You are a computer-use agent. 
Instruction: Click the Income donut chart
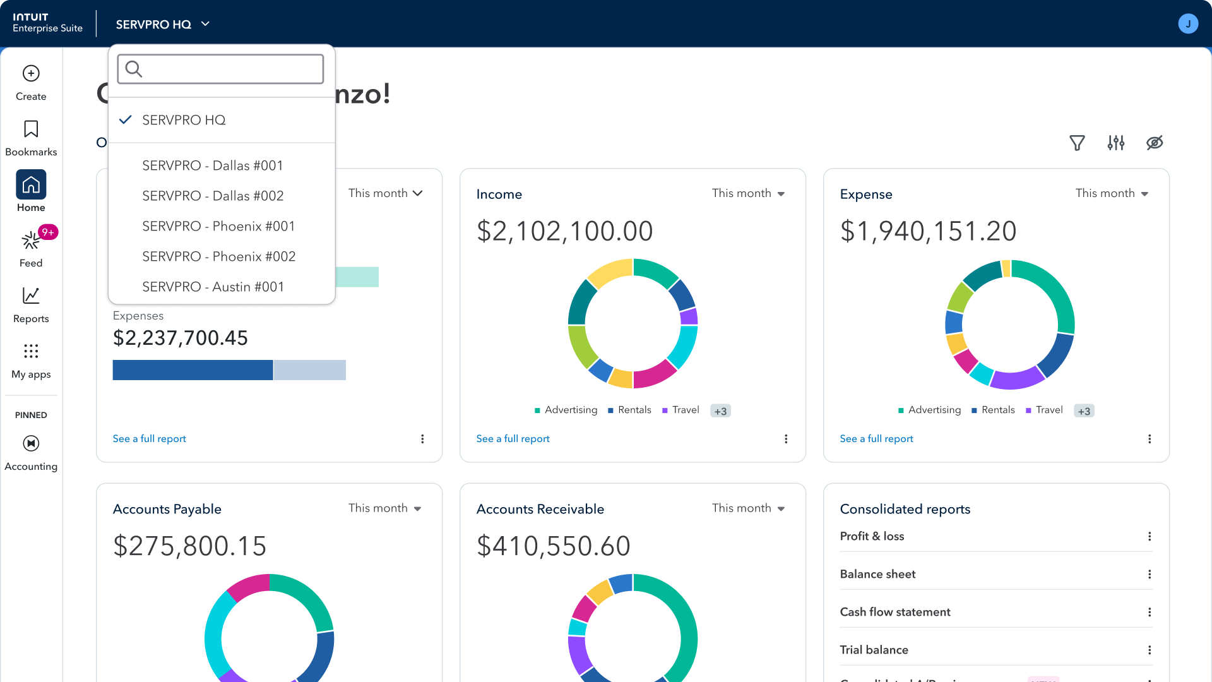pos(633,323)
